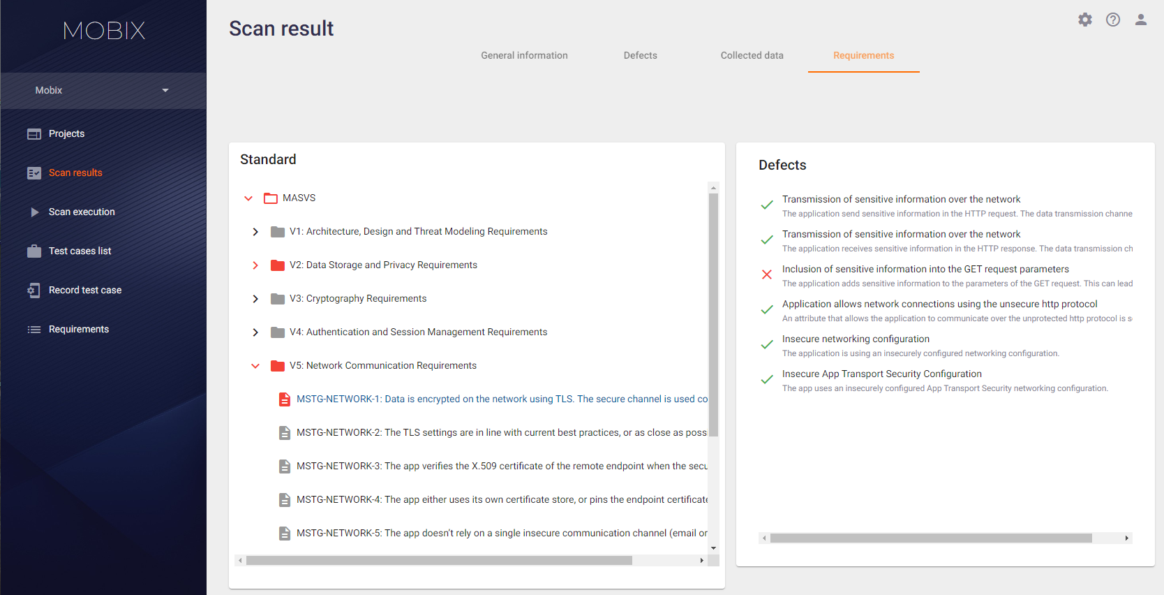Click the red V2 Data Storage folder icon
Image resolution: width=1164 pixels, height=595 pixels.
coord(278,265)
